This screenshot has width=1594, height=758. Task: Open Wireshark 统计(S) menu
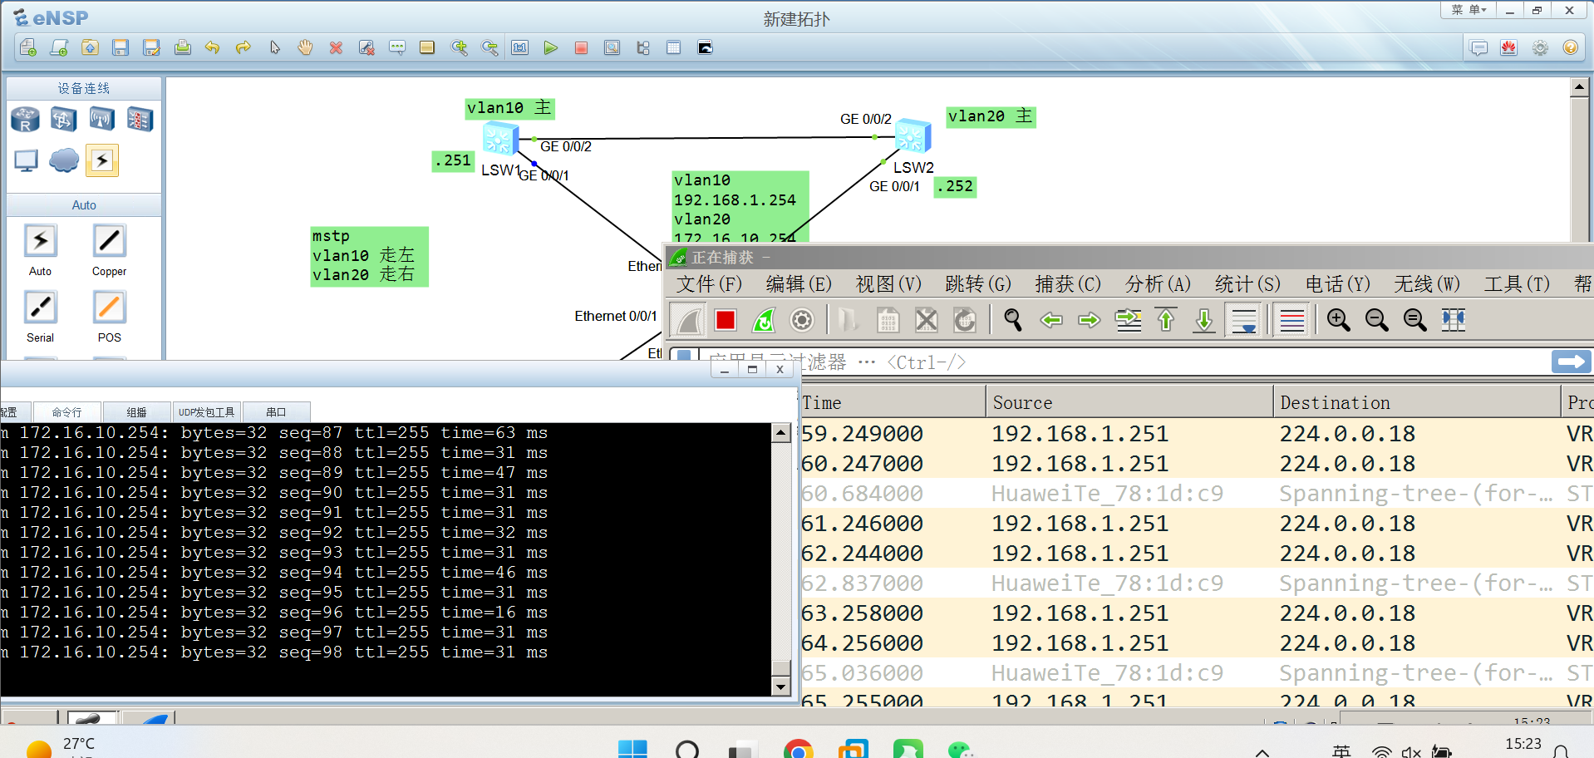1247,284
